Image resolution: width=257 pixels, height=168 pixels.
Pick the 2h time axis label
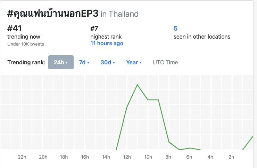(231, 157)
